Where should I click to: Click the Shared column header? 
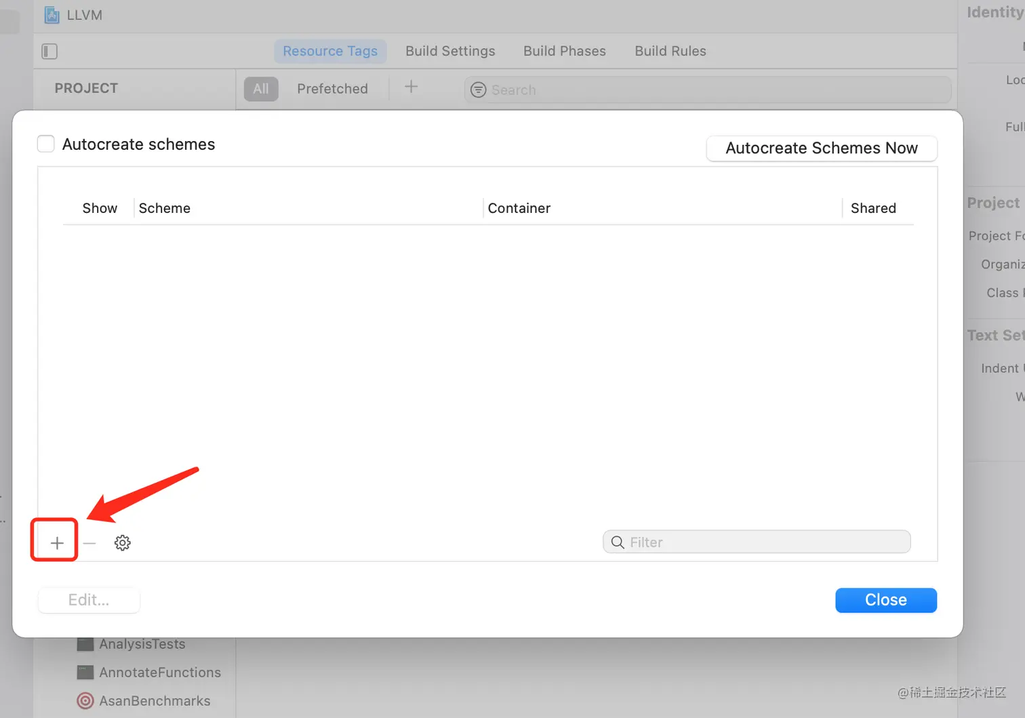(873, 208)
